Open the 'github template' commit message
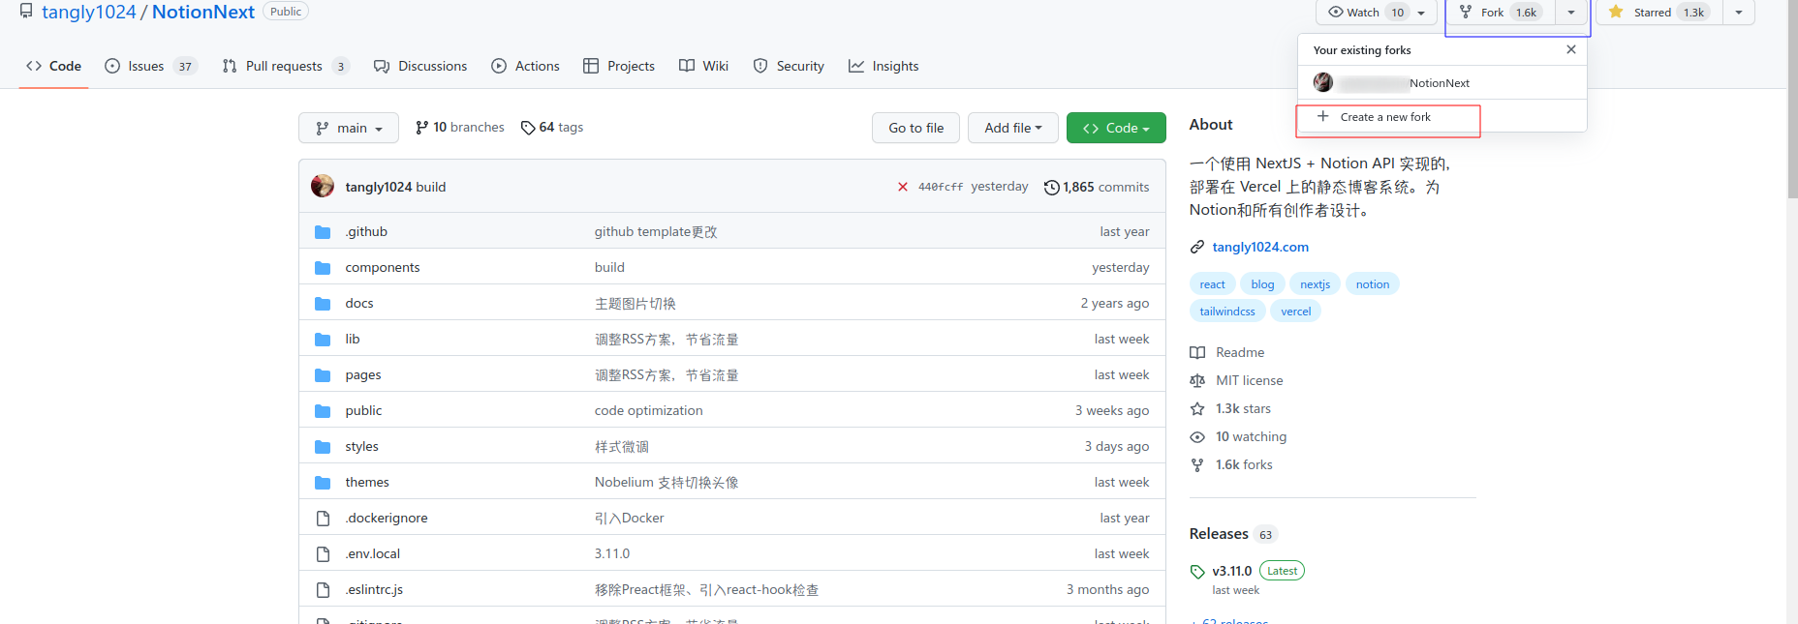 pos(656,231)
